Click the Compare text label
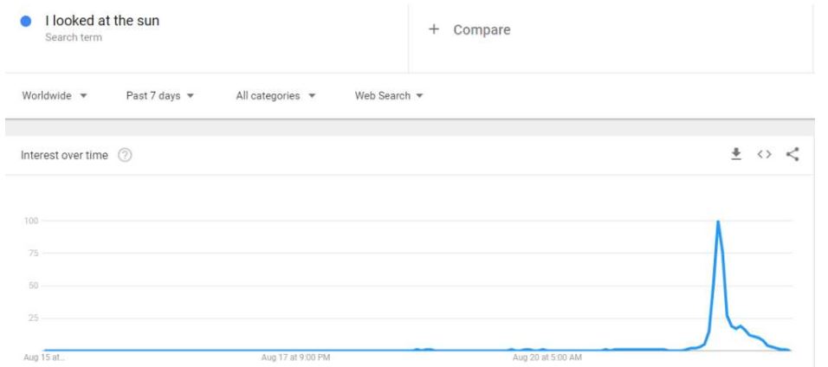This screenshot has width=828, height=367. pyautogui.click(x=482, y=29)
